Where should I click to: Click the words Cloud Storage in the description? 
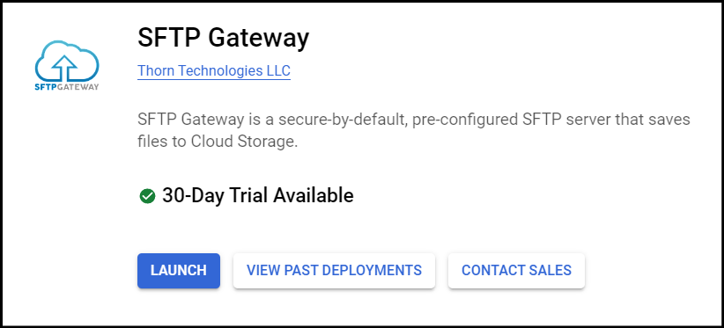tap(243, 142)
